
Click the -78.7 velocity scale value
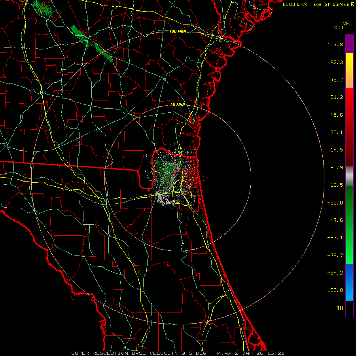coord(335,256)
